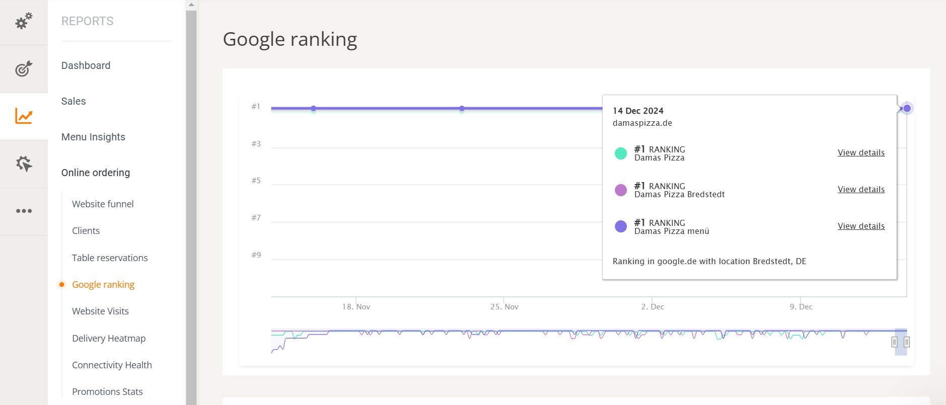Viewport: 946px width, 405px height.
Task: Click the green Damas Pizza legend dot
Action: pos(621,153)
